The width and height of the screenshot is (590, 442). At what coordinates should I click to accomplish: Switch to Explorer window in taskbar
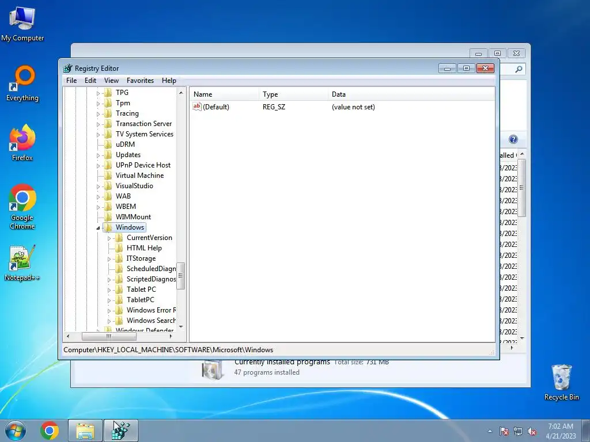click(85, 430)
